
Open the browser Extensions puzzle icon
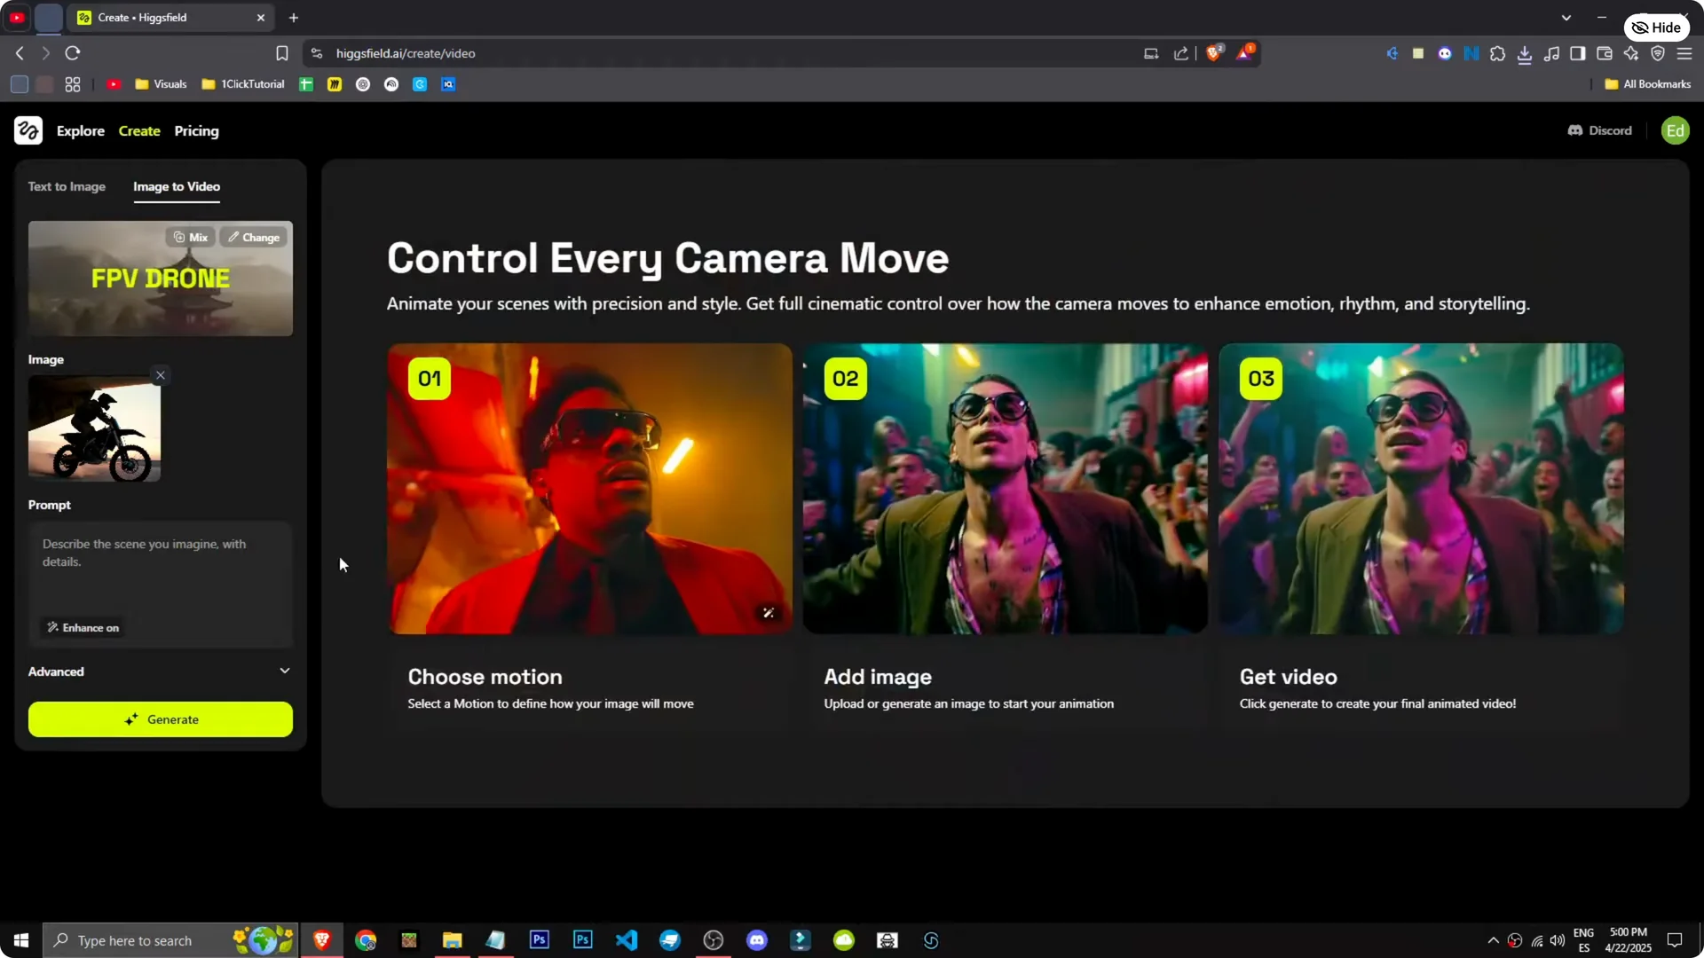pos(1498,53)
